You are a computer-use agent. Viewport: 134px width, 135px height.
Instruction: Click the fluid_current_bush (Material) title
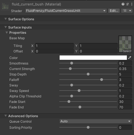coord(36,4)
